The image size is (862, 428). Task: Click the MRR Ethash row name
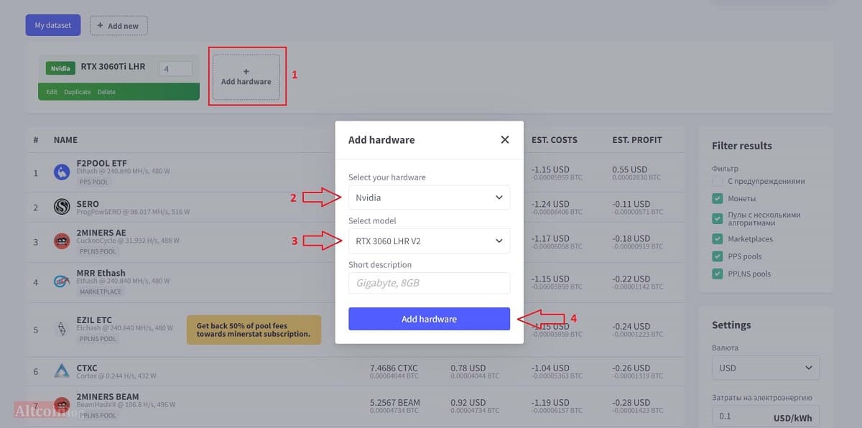tap(101, 273)
